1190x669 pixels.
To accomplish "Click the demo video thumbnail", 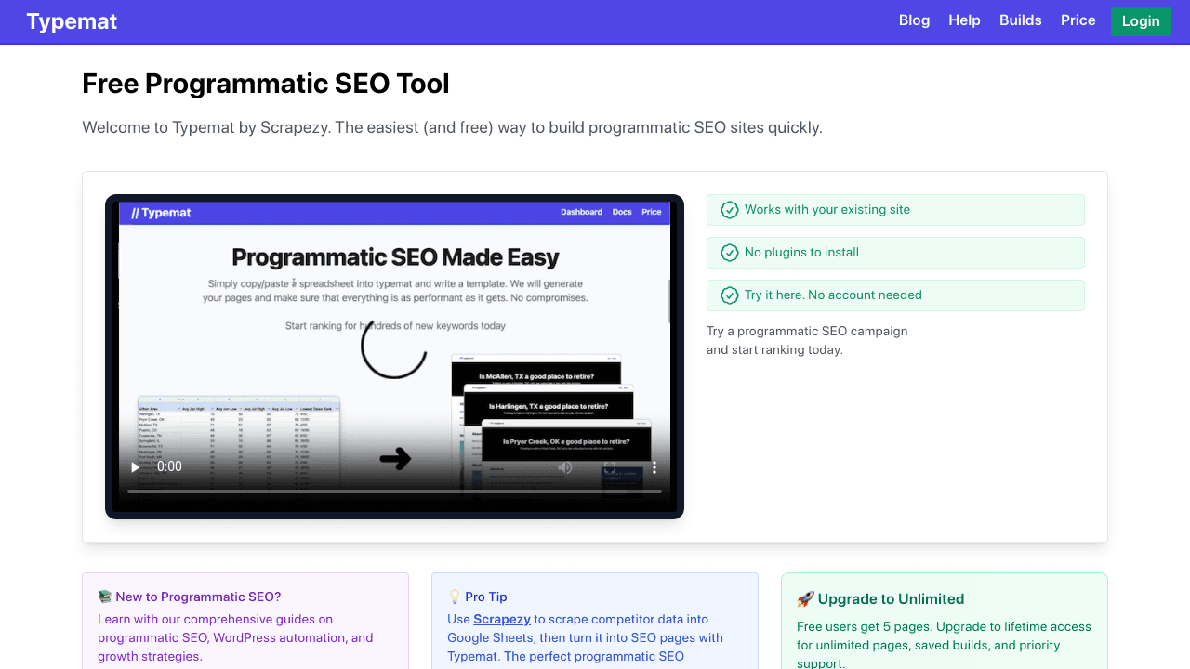I will 394,357.
